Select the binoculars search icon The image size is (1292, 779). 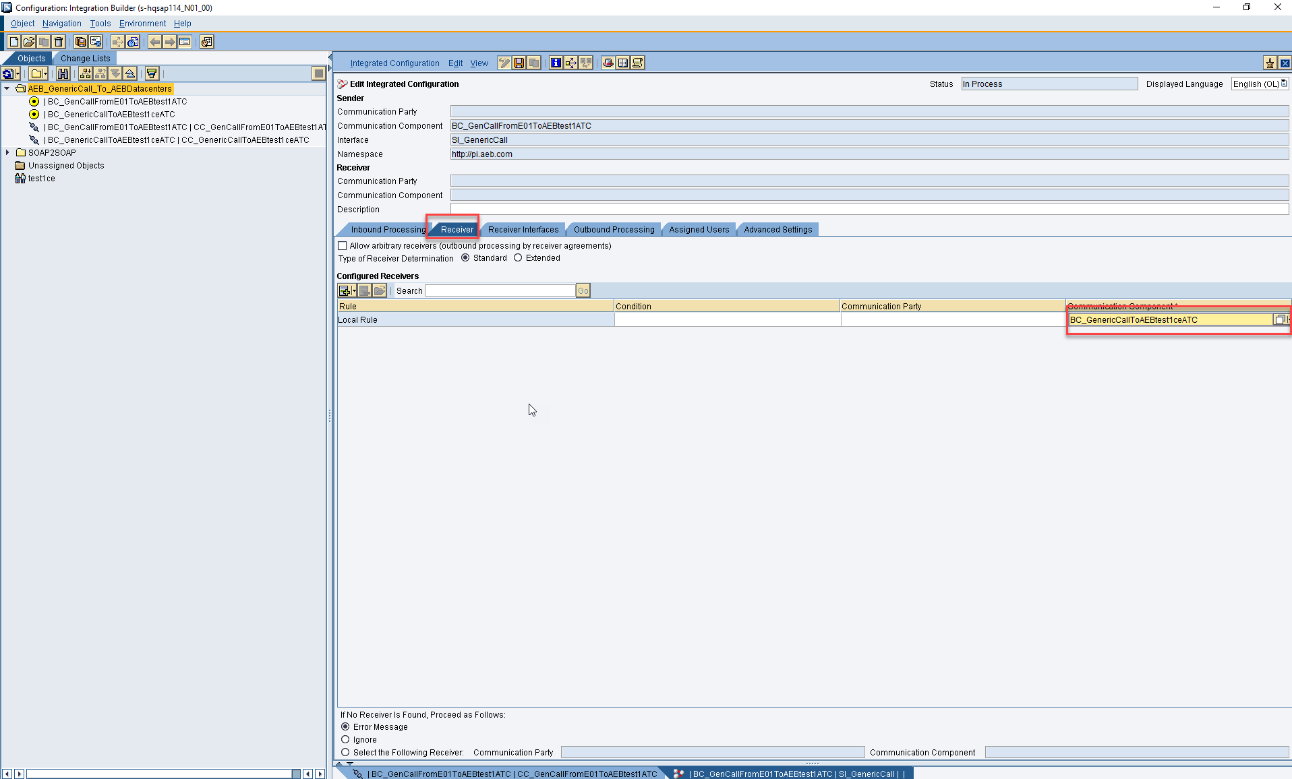coord(63,73)
